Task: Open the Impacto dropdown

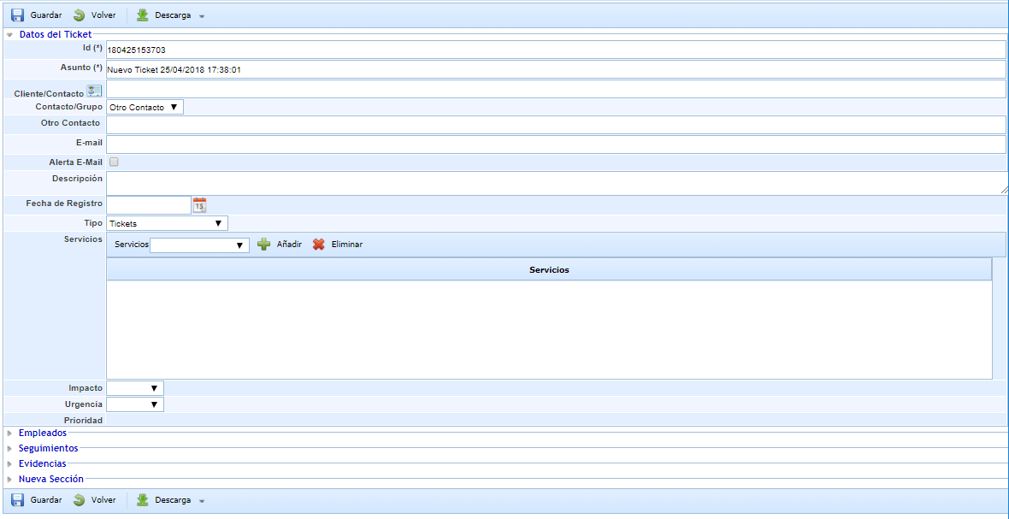Action: (135, 388)
